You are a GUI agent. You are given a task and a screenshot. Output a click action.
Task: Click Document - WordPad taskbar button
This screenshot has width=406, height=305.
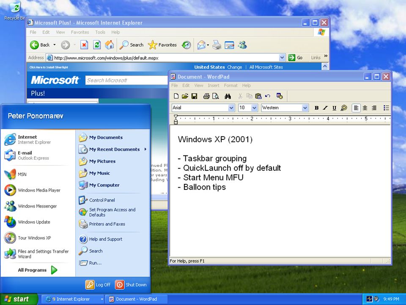point(137,299)
